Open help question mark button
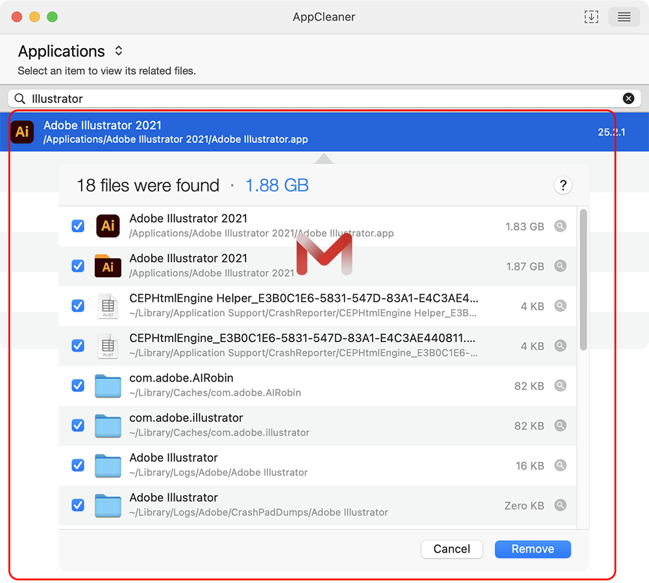This screenshot has height=583, width=649. (563, 185)
